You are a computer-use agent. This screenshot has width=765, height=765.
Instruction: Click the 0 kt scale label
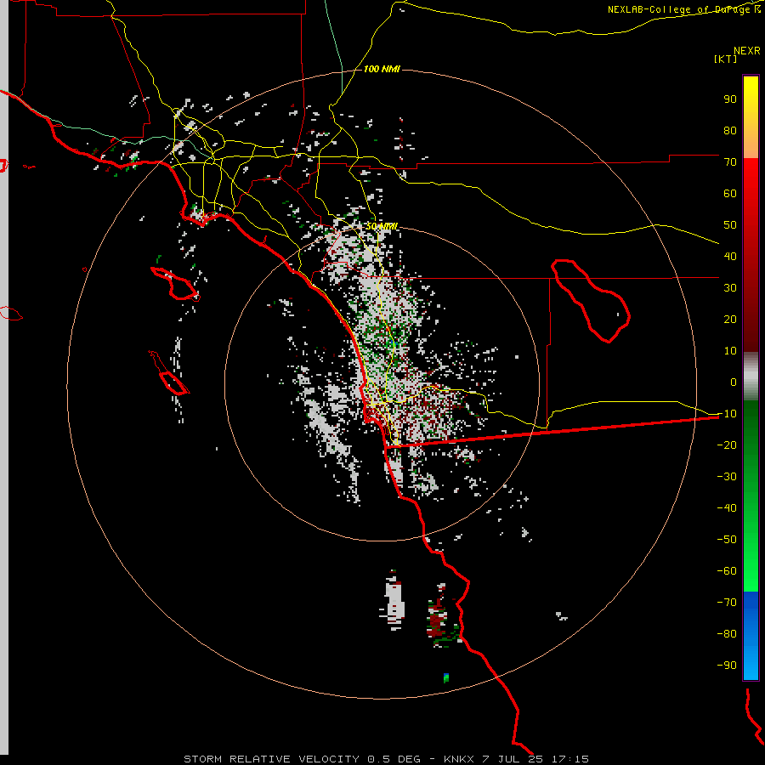tap(734, 382)
